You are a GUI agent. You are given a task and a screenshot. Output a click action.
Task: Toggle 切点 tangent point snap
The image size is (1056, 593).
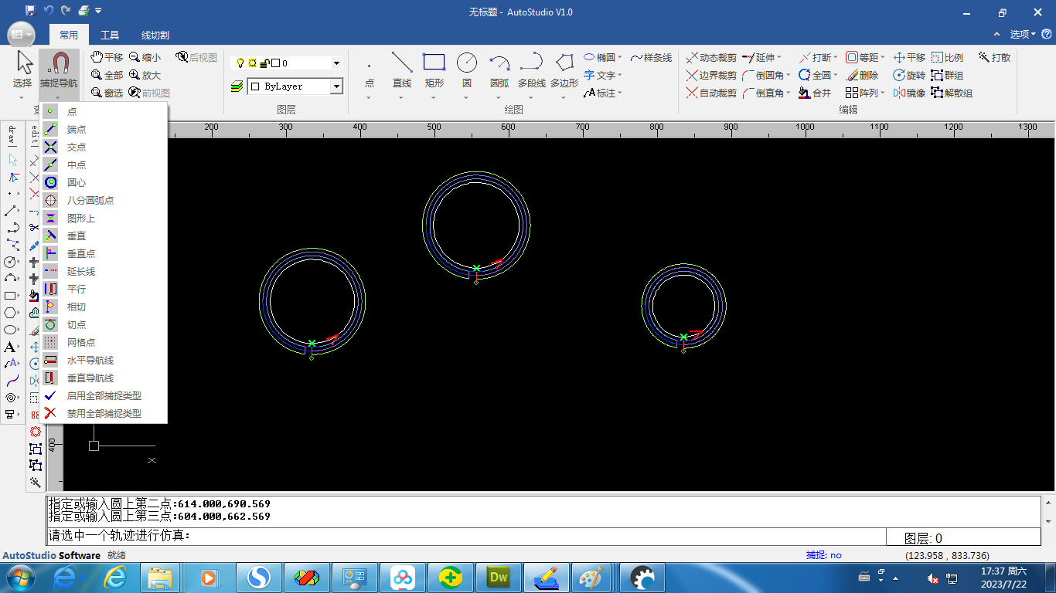pos(104,324)
